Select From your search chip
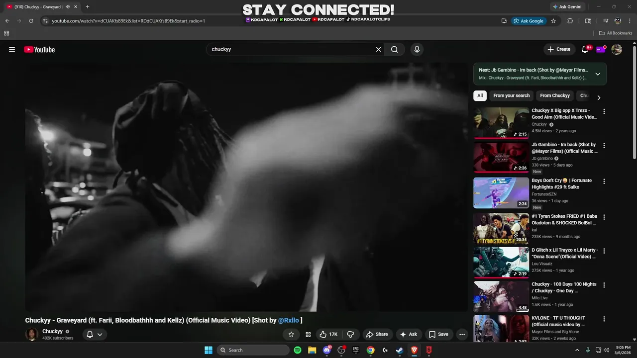This screenshot has height=358, width=637. [x=512, y=95]
